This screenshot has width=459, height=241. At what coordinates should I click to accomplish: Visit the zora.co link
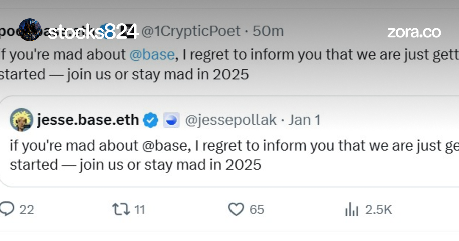pyautogui.click(x=414, y=32)
